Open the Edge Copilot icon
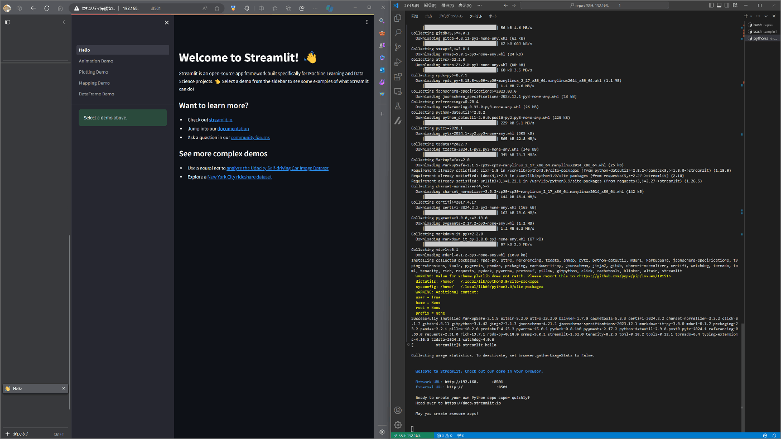781x439 pixels. tap(330, 8)
